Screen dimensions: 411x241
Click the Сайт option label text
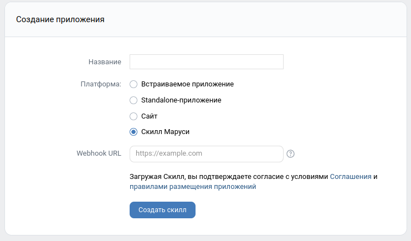pos(150,116)
